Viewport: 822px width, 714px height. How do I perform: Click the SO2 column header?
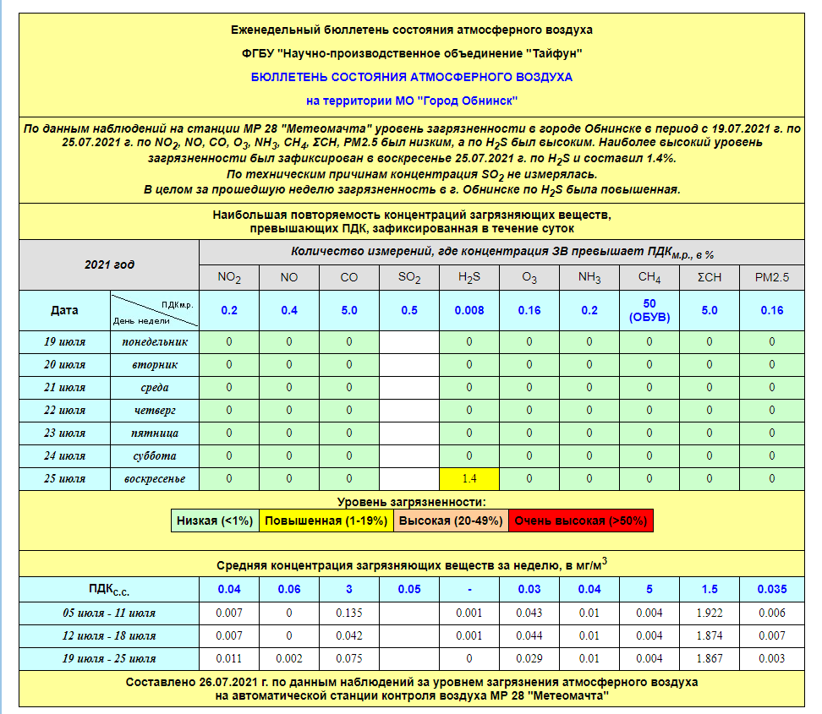pyautogui.click(x=409, y=277)
